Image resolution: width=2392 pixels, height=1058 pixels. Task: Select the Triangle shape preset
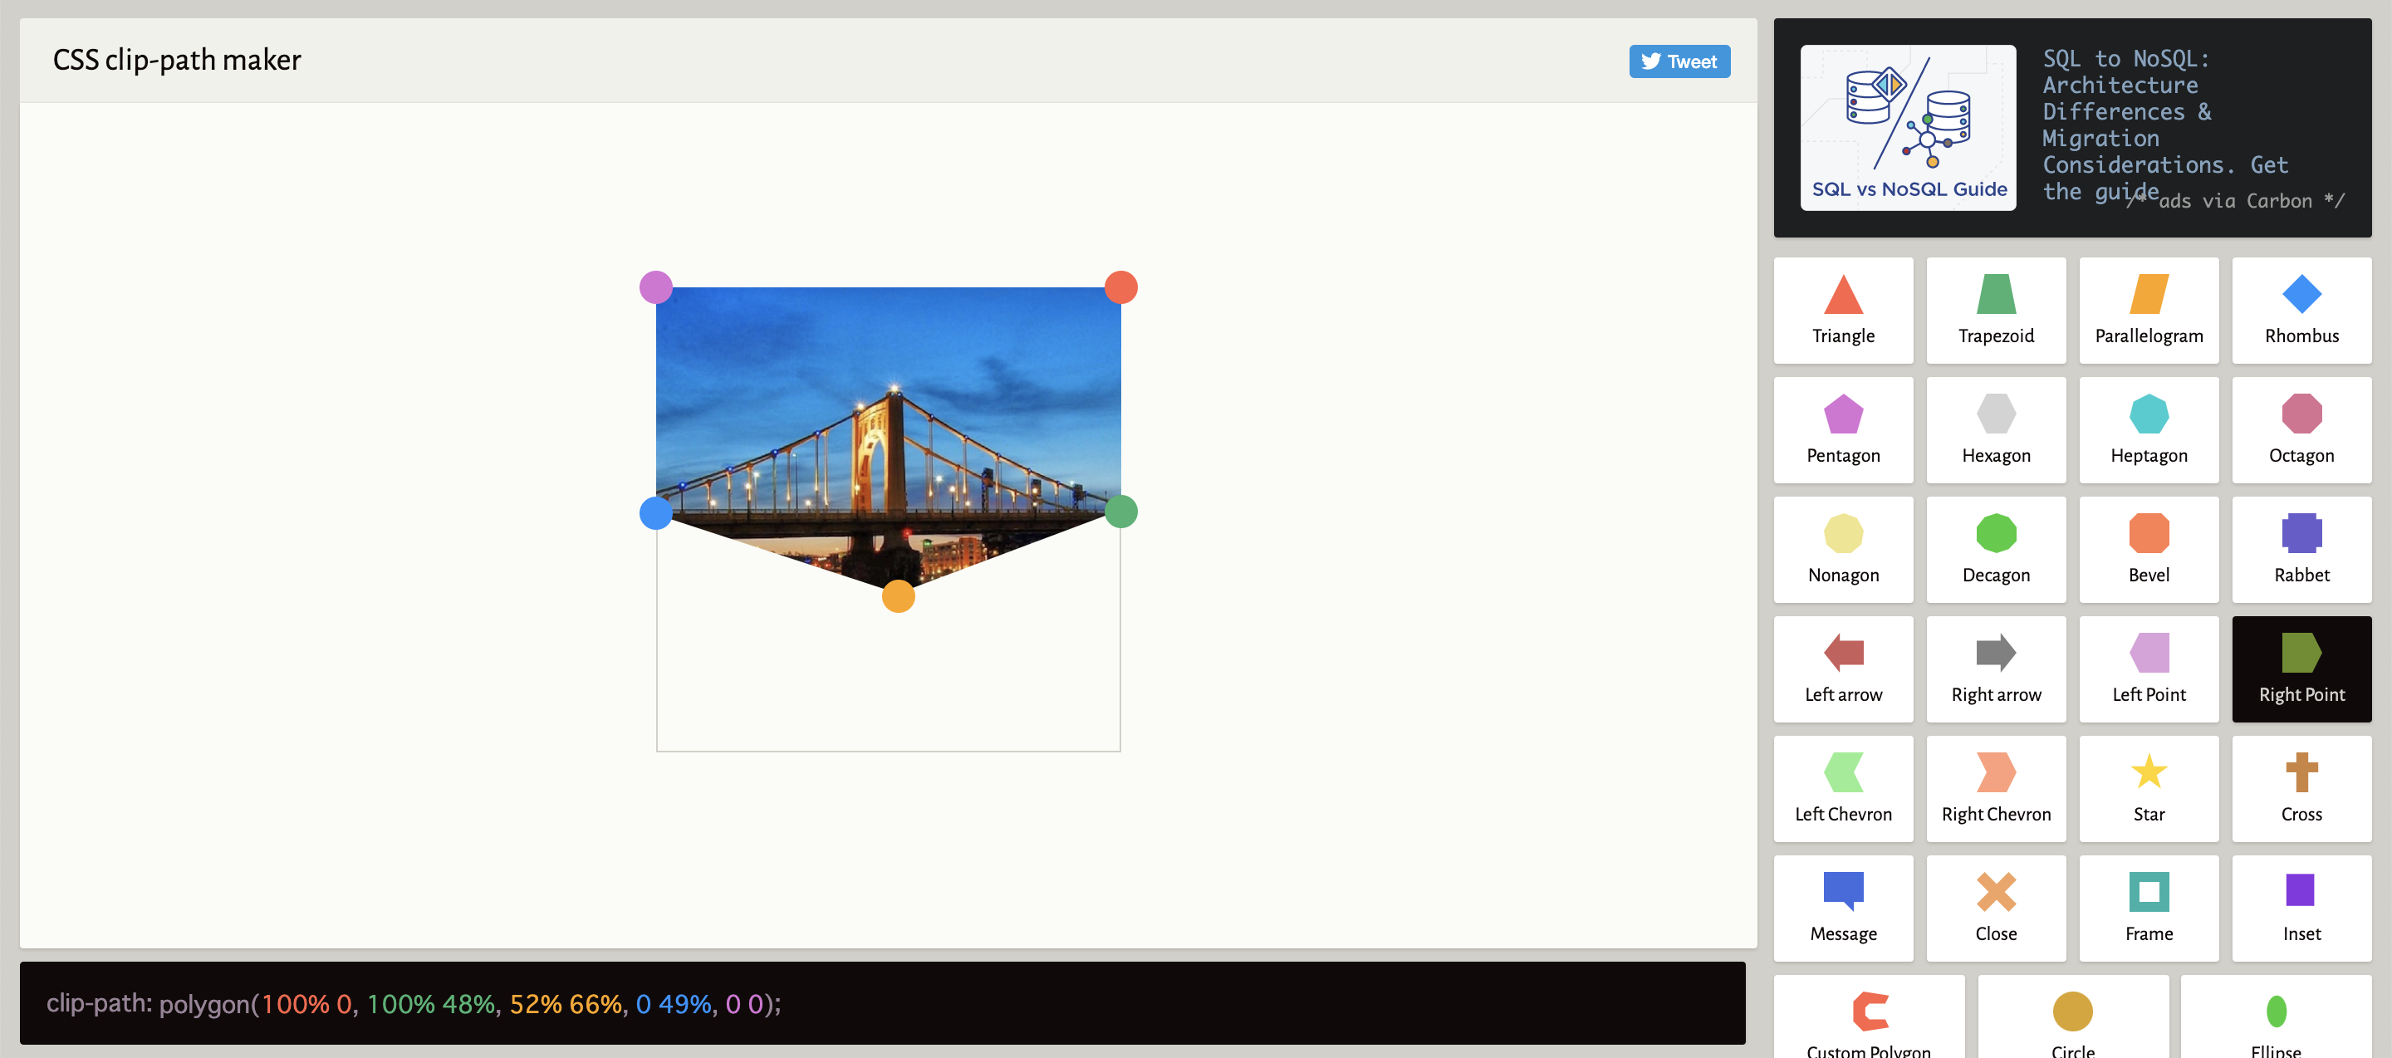tap(1842, 311)
